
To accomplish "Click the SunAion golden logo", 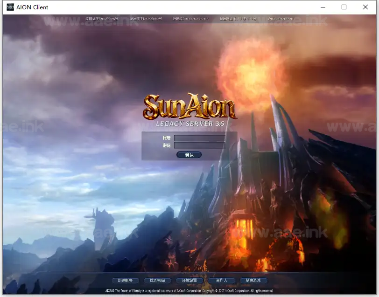I will pyautogui.click(x=189, y=107).
